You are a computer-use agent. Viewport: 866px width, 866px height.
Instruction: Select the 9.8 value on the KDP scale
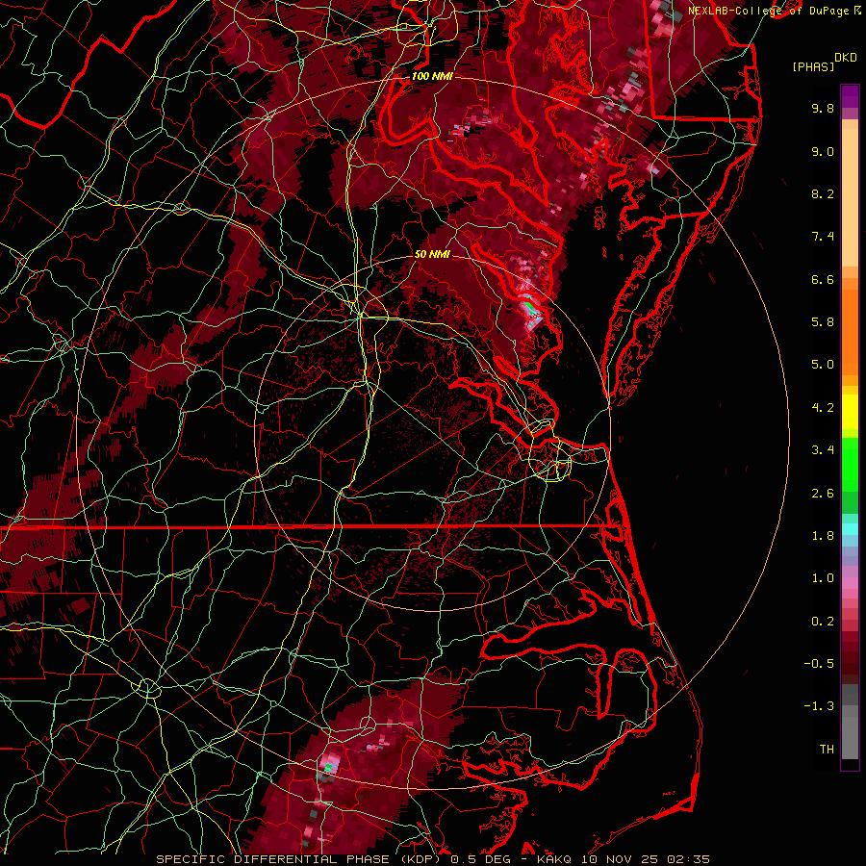[823, 108]
